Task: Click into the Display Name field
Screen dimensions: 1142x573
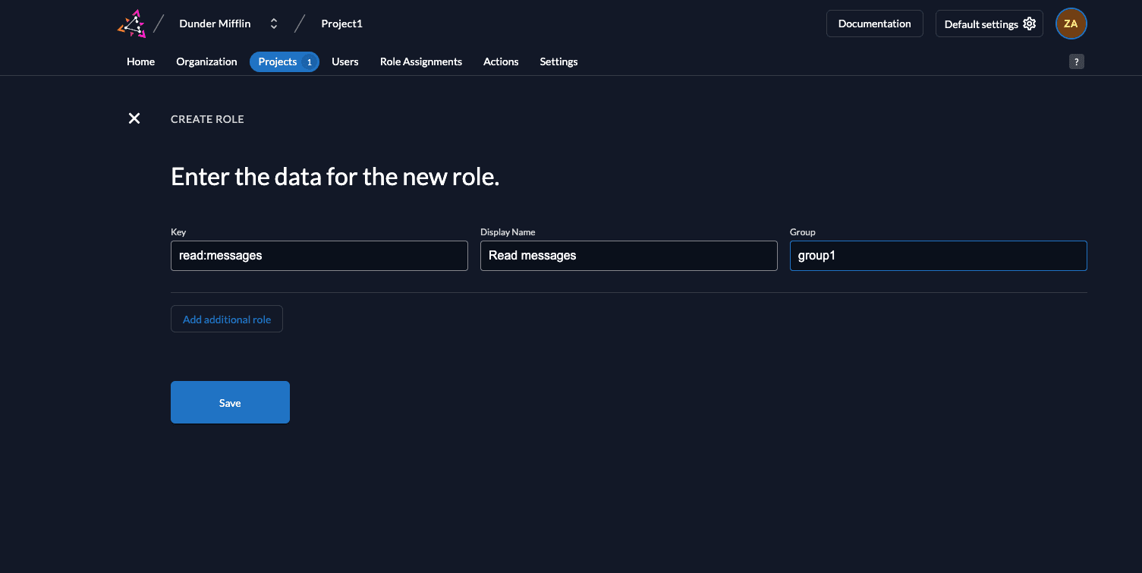Action: [x=628, y=256]
